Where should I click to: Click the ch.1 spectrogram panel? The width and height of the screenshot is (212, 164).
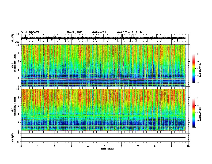pos(103,65)
